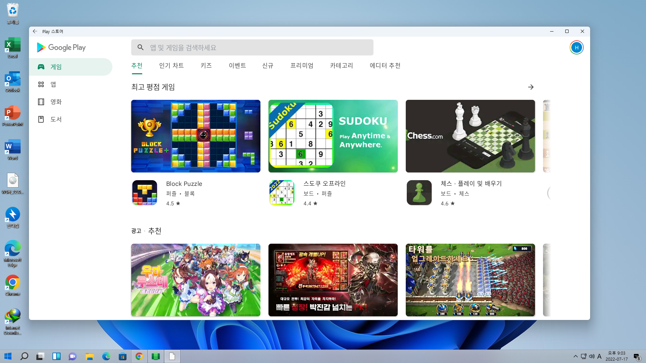
Task: Select the Microsoft Edge desktop shortcut
Action: point(13,254)
